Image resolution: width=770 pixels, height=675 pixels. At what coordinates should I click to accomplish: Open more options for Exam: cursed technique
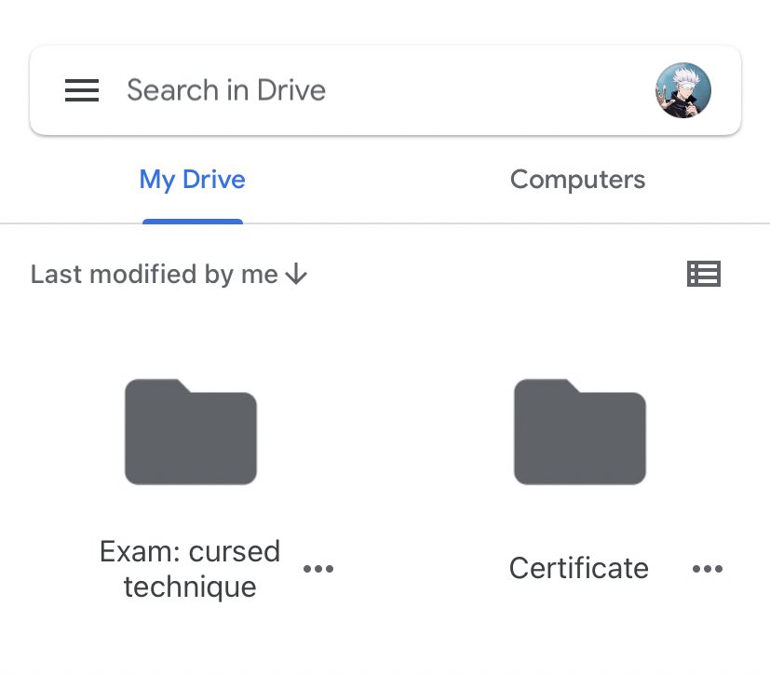(318, 569)
